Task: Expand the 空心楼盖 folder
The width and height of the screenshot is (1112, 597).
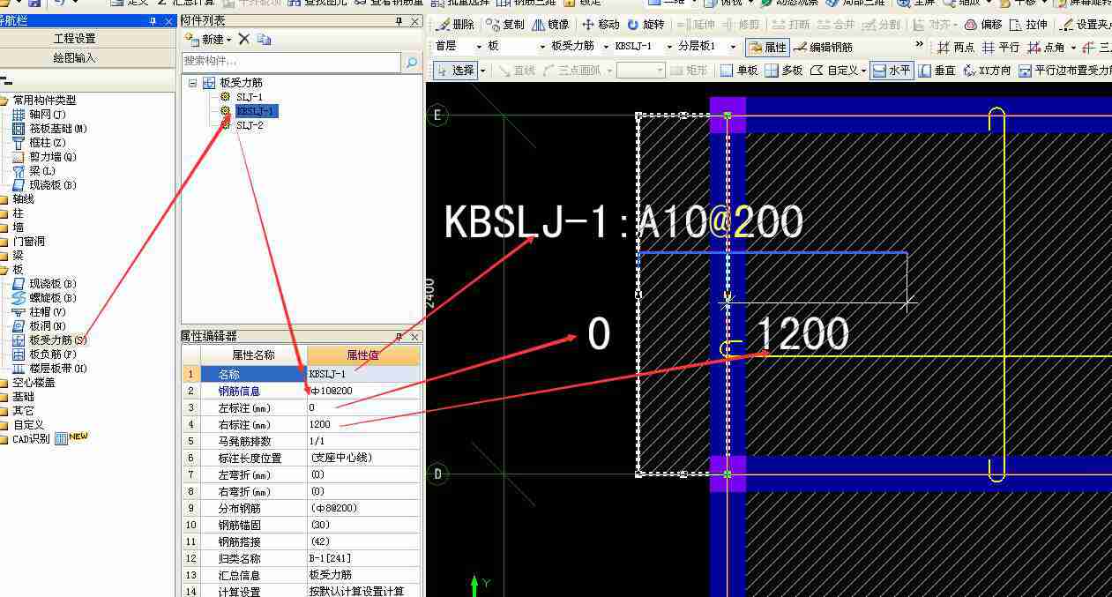Action: pos(28,382)
